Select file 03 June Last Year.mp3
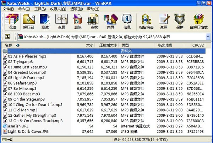Image resolution: width=213 pixels, height=143 pixels. [27, 67]
